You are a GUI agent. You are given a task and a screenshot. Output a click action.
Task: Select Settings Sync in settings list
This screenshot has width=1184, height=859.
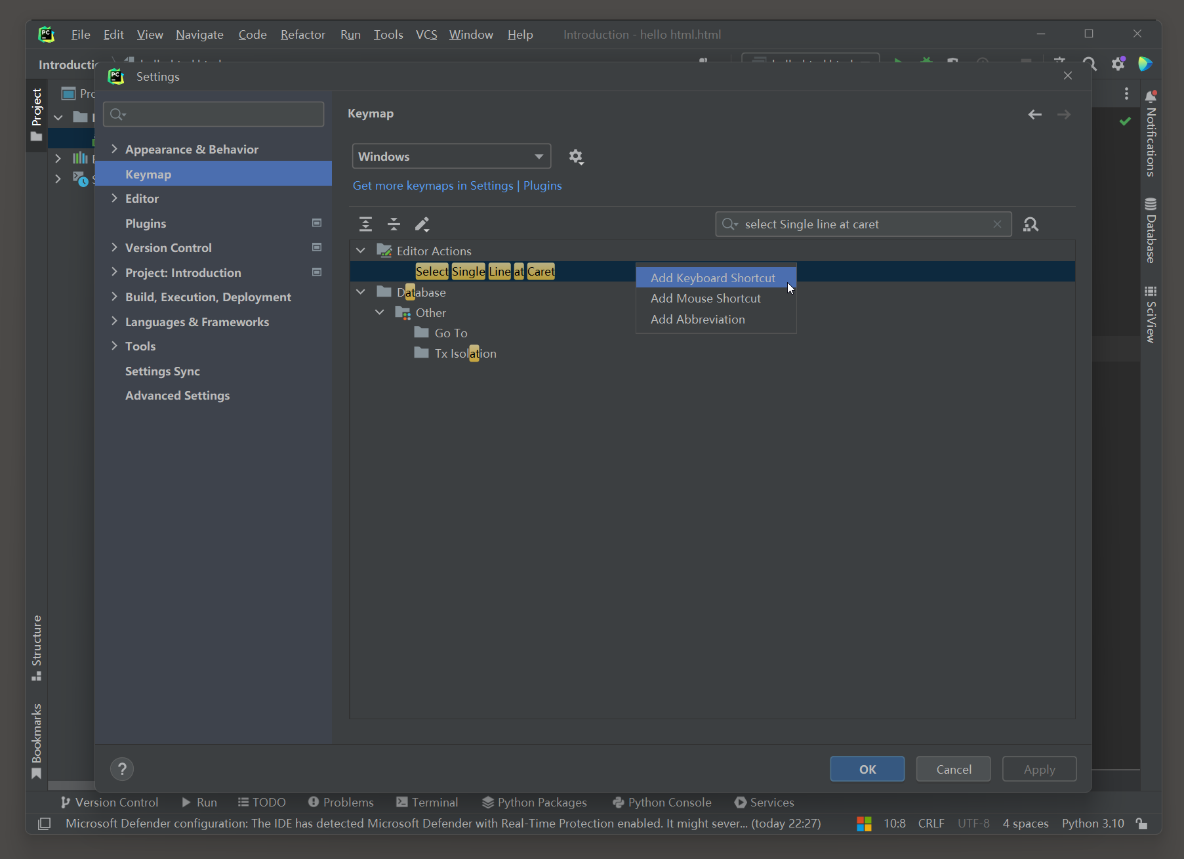(x=213, y=371)
